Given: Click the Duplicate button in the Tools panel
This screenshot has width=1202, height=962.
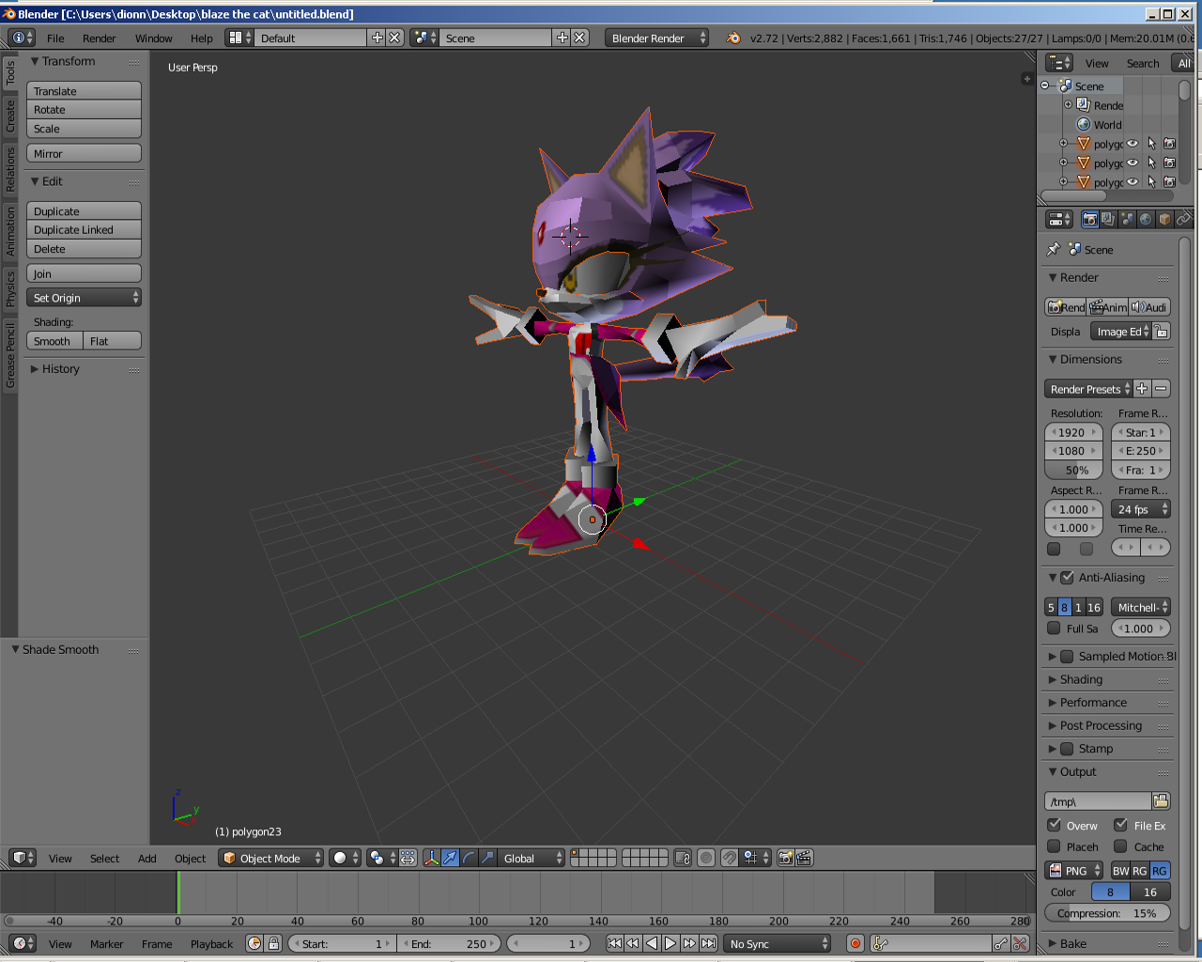Looking at the screenshot, I should (84, 210).
